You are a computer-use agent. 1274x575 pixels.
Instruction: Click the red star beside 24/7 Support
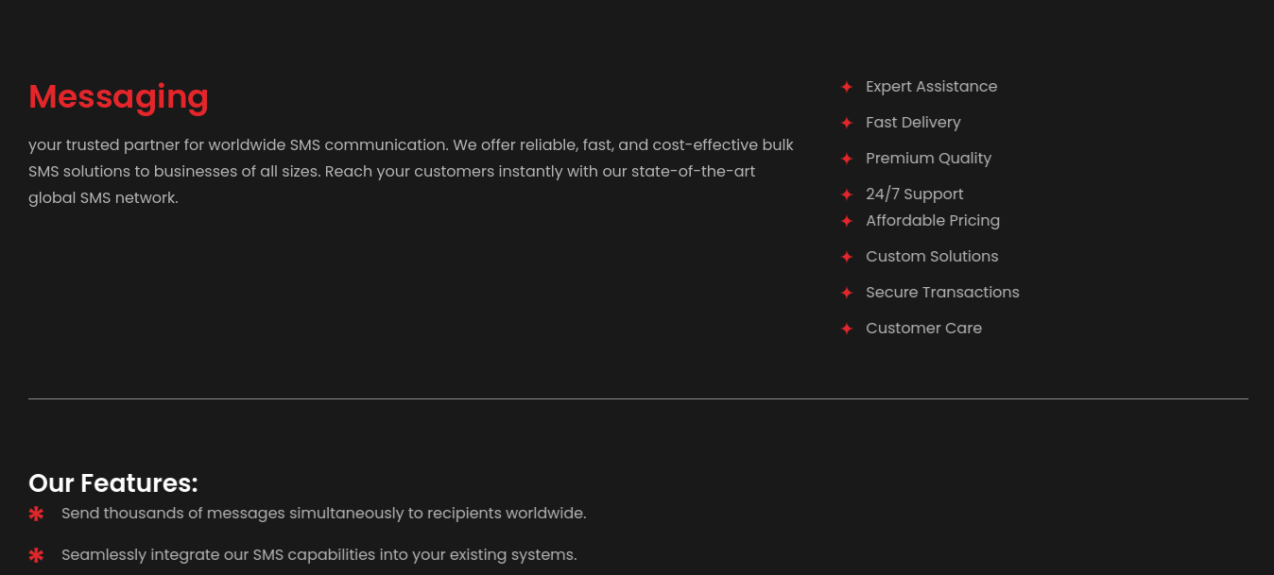pyautogui.click(x=847, y=194)
